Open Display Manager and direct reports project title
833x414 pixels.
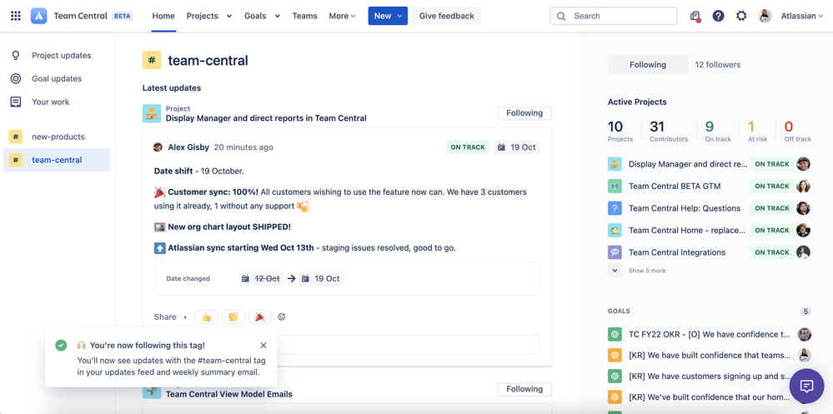[x=266, y=118]
